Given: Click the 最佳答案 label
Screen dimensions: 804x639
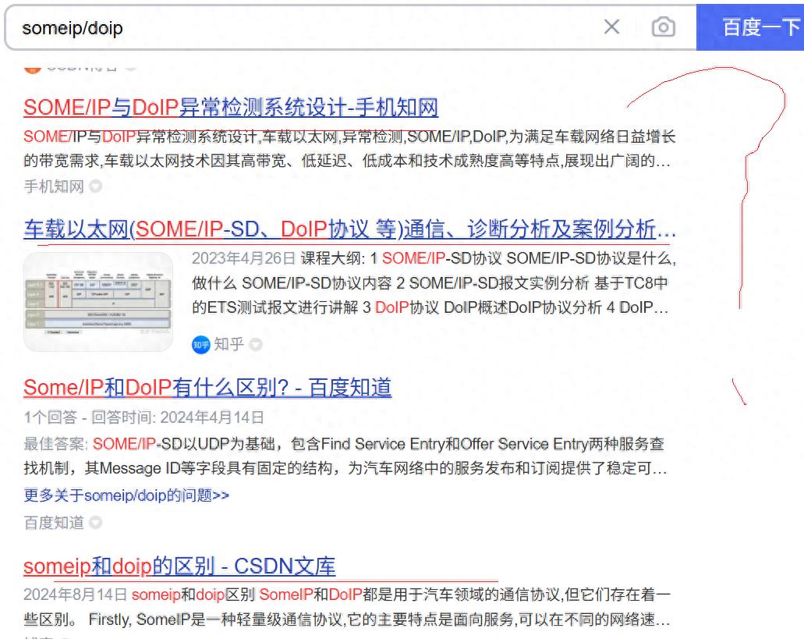Looking at the screenshot, I should pyautogui.click(x=56, y=444).
